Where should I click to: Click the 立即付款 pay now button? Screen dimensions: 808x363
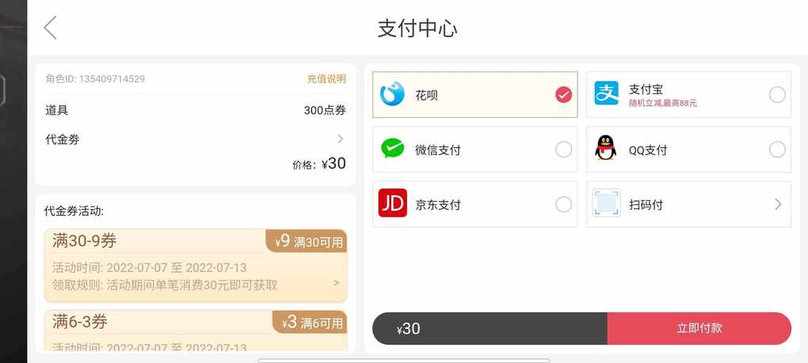(x=699, y=328)
